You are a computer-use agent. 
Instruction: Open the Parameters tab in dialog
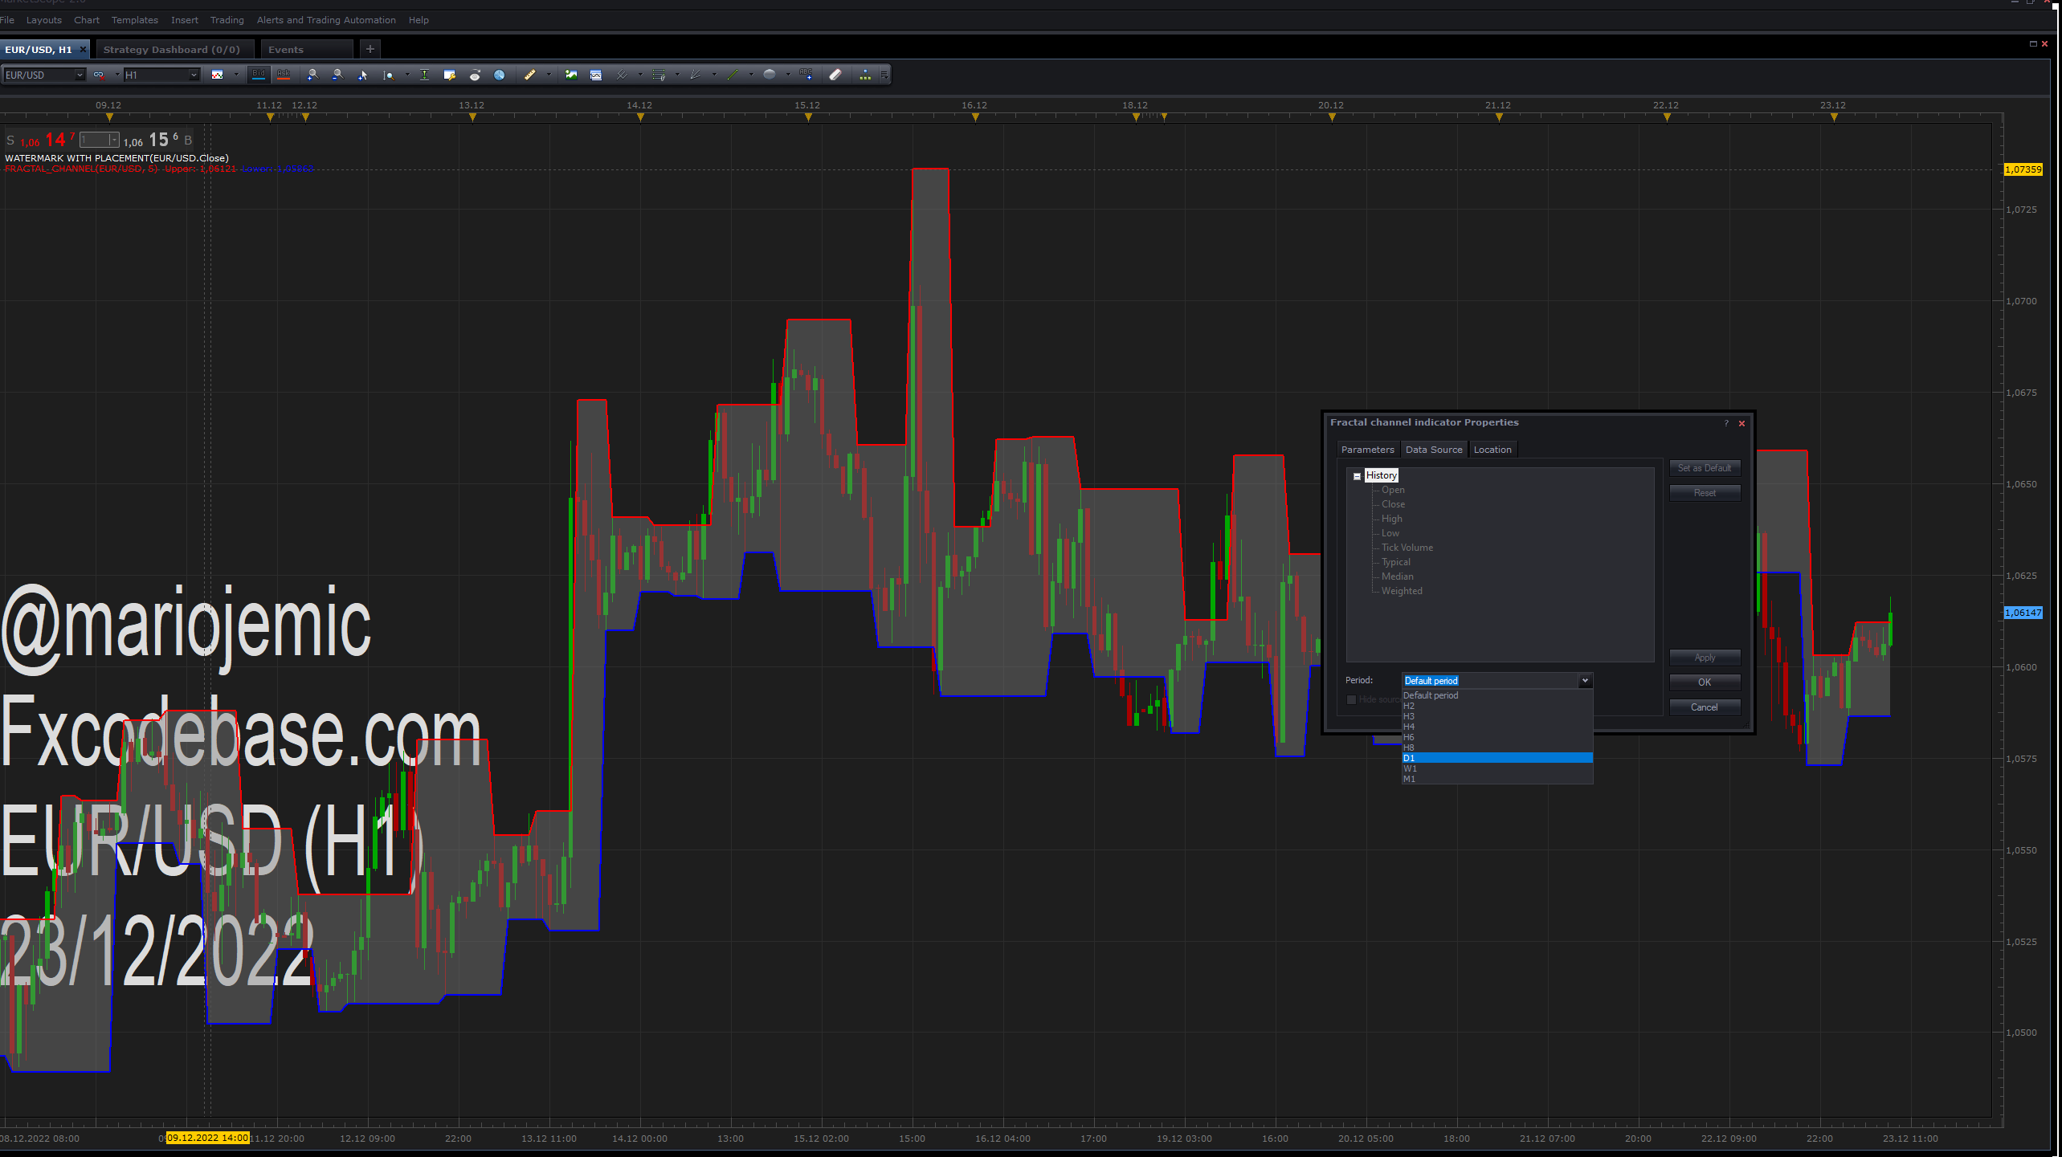[x=1367, y=450]
